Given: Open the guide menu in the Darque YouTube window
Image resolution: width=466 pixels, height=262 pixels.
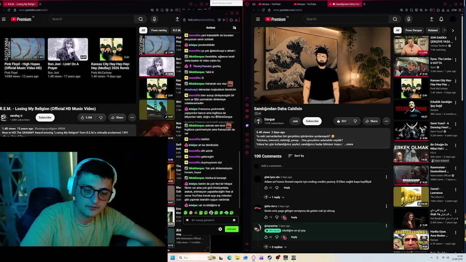Looking at the screenshot, I should click(258, 19).
